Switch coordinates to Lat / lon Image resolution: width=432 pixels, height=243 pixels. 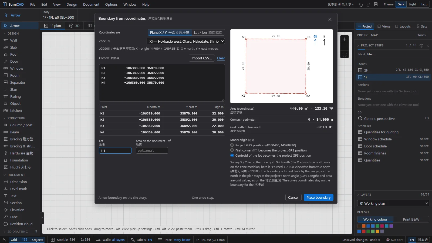coord(208,33)
